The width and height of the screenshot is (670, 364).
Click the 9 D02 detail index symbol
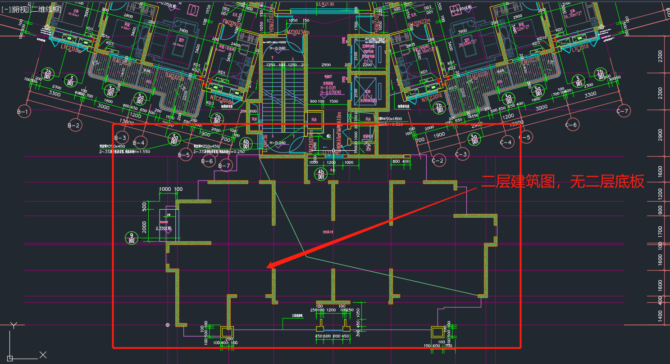[131, 238]
